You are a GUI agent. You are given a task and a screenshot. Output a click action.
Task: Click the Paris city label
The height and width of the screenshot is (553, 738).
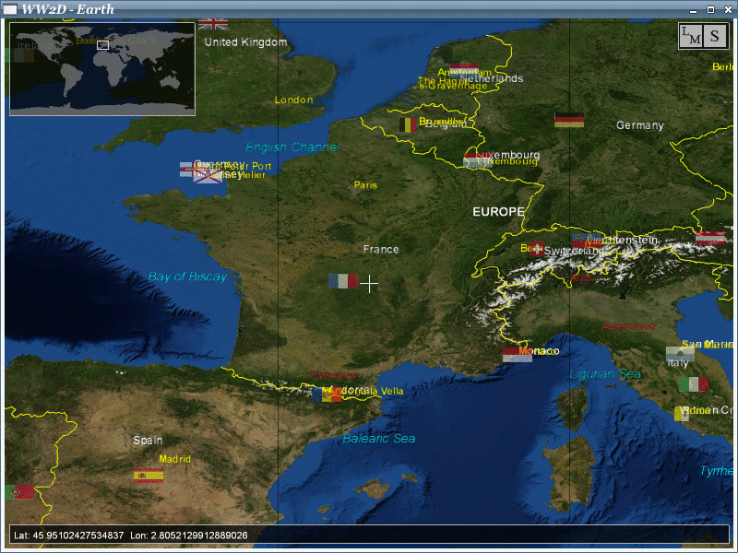(365, 185)
